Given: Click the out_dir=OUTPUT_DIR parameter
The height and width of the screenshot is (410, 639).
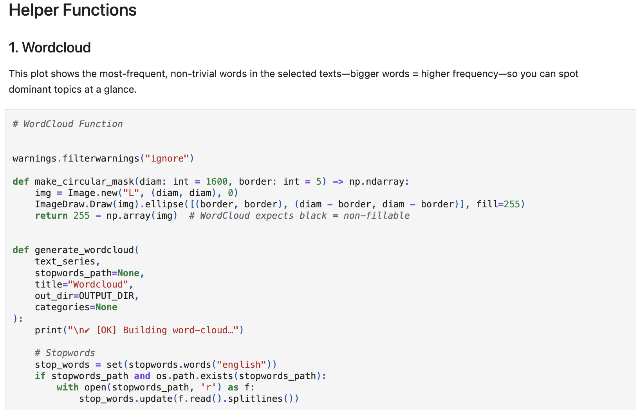Looking at the screenshot, I should click(87, 296).
